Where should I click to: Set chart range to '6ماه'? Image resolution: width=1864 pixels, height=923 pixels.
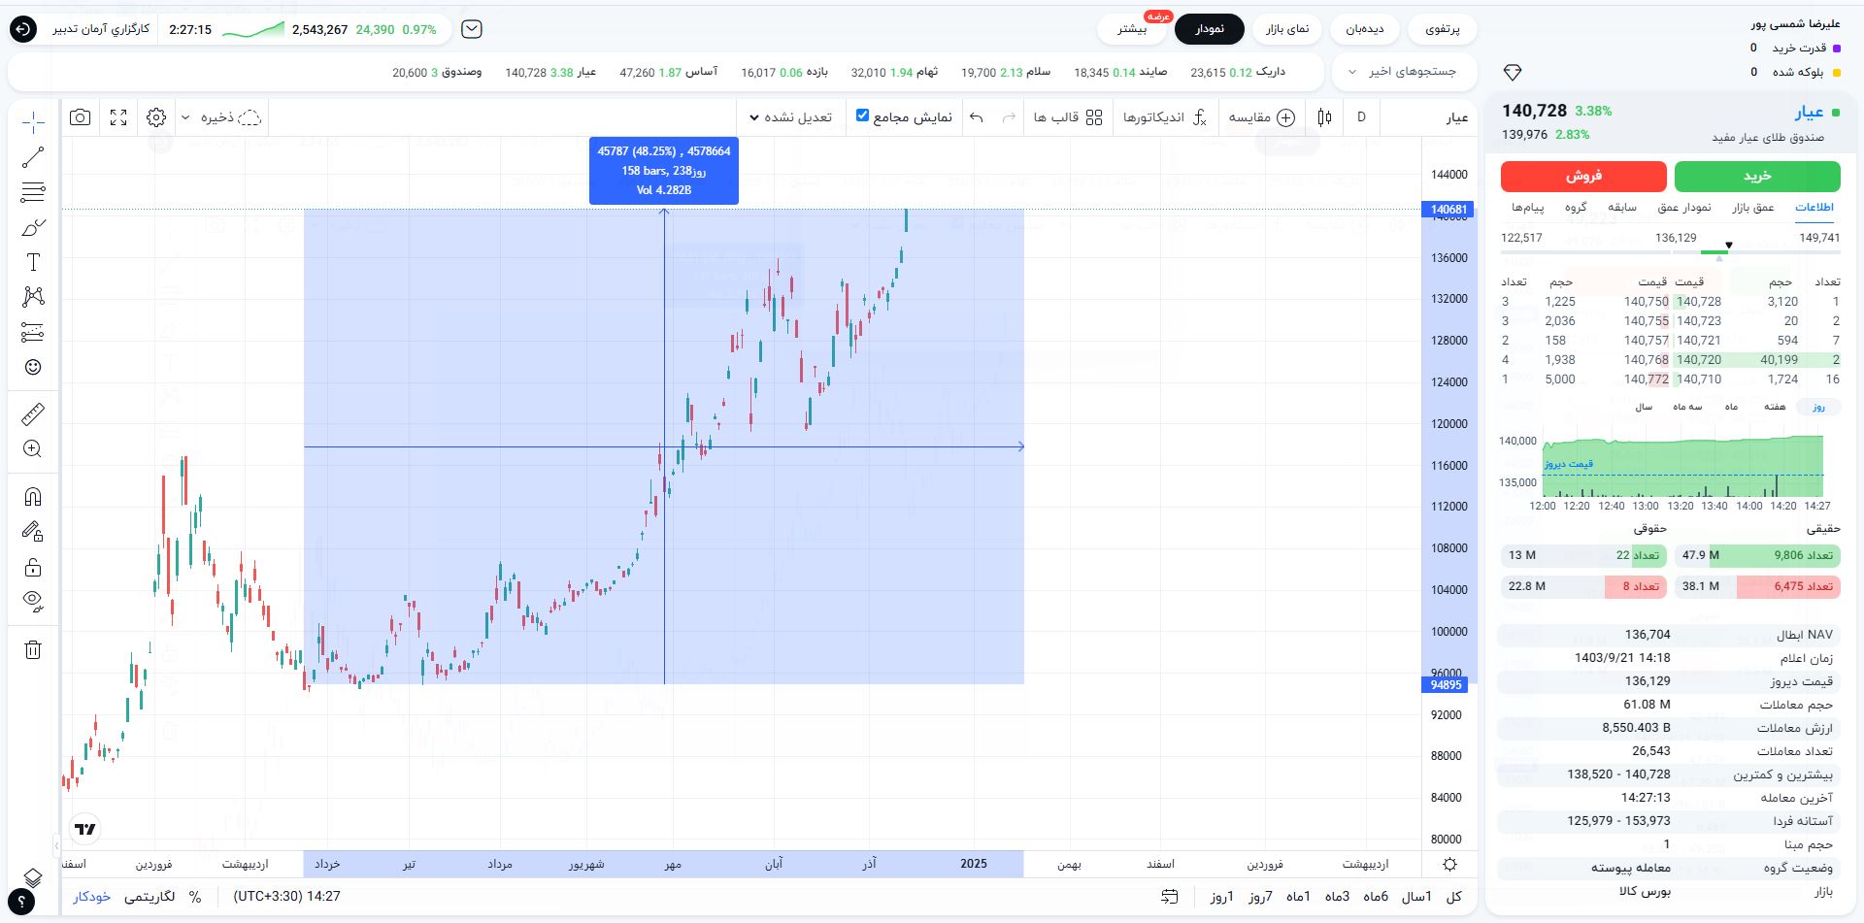(x=1376, y=897)
